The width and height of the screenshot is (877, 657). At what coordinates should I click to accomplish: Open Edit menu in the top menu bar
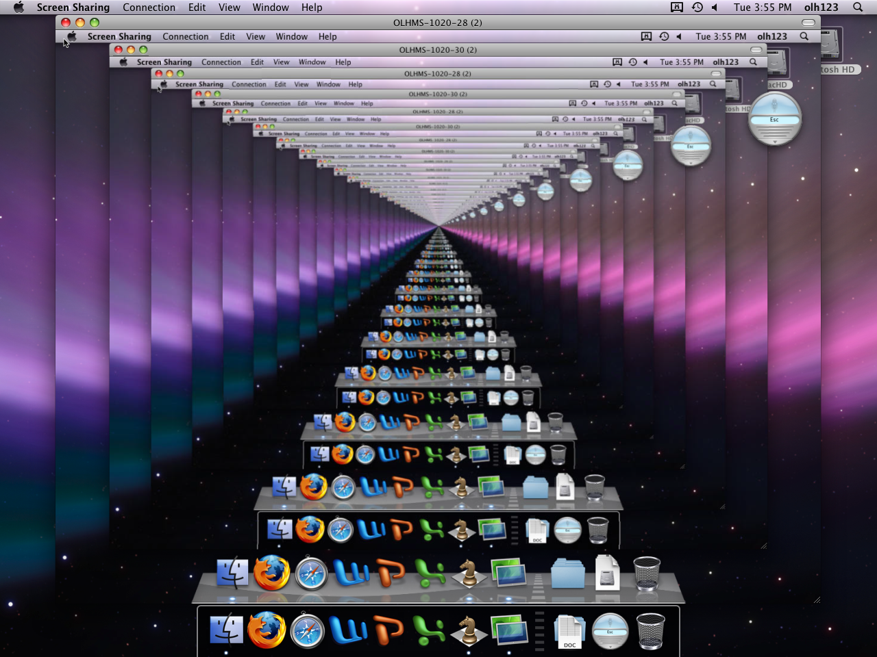click(197, 8)
